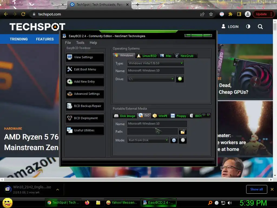
Task: Open the AMD Ryzen 5 article headline
Action: click(31, 142)
